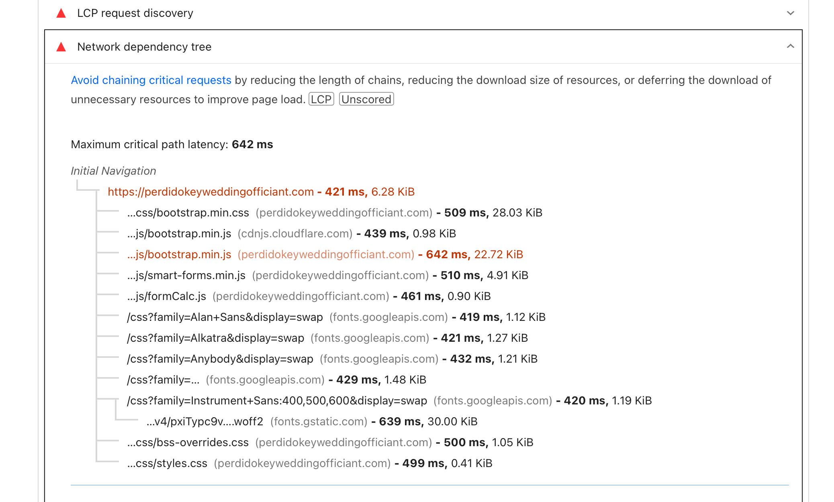
Task: Select Alan+Sans font CSS request
Action: [225, 317]
